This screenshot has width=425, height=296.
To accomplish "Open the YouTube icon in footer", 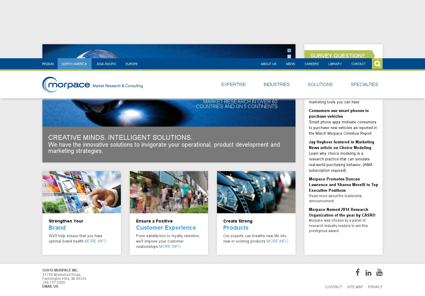I will [379, 272].
